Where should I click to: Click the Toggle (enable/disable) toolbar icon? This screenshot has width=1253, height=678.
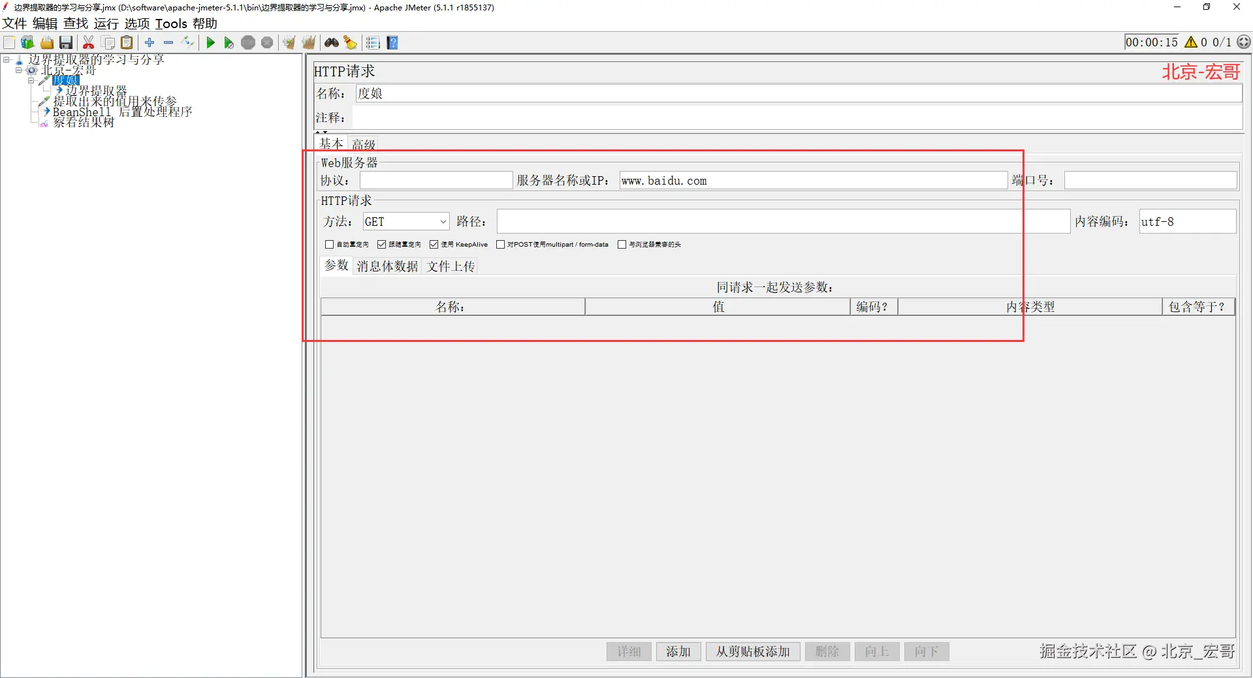pos(188,43)
